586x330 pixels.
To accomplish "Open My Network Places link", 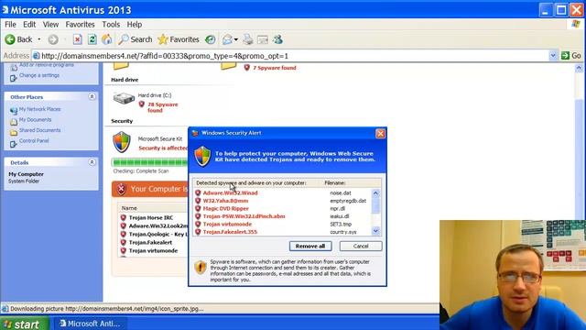I will 39,109.
